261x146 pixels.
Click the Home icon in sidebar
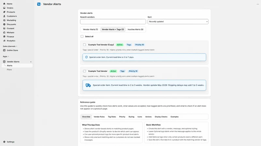(x=4, y=4)
